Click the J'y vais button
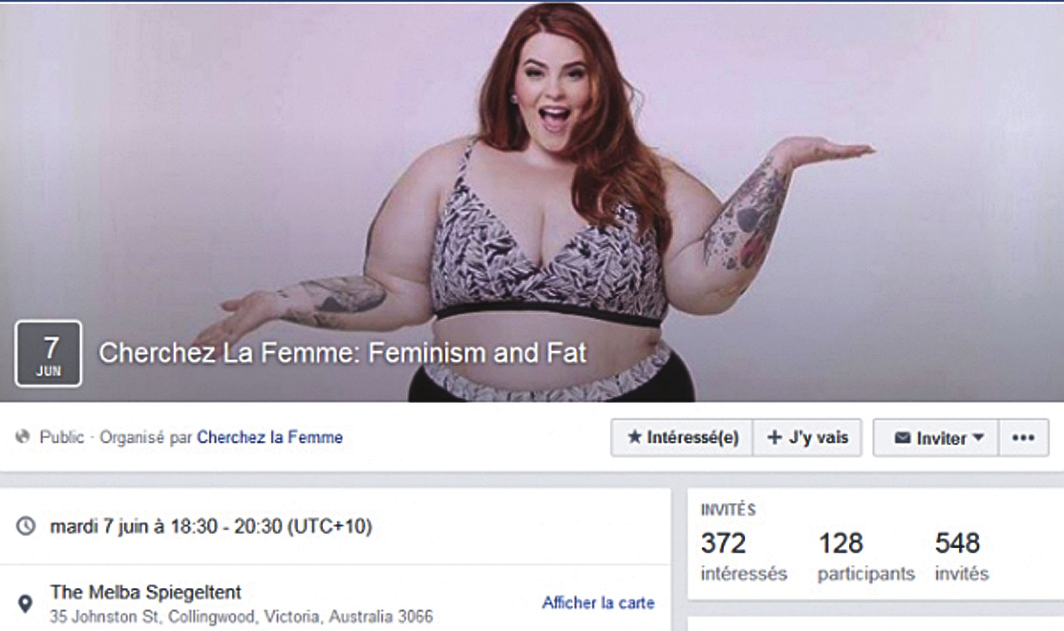1064x631 pixels. (x=807, y=438)
